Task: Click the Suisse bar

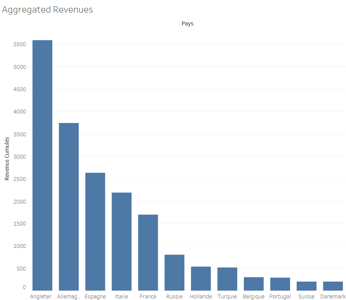Action: pos(306,286)
